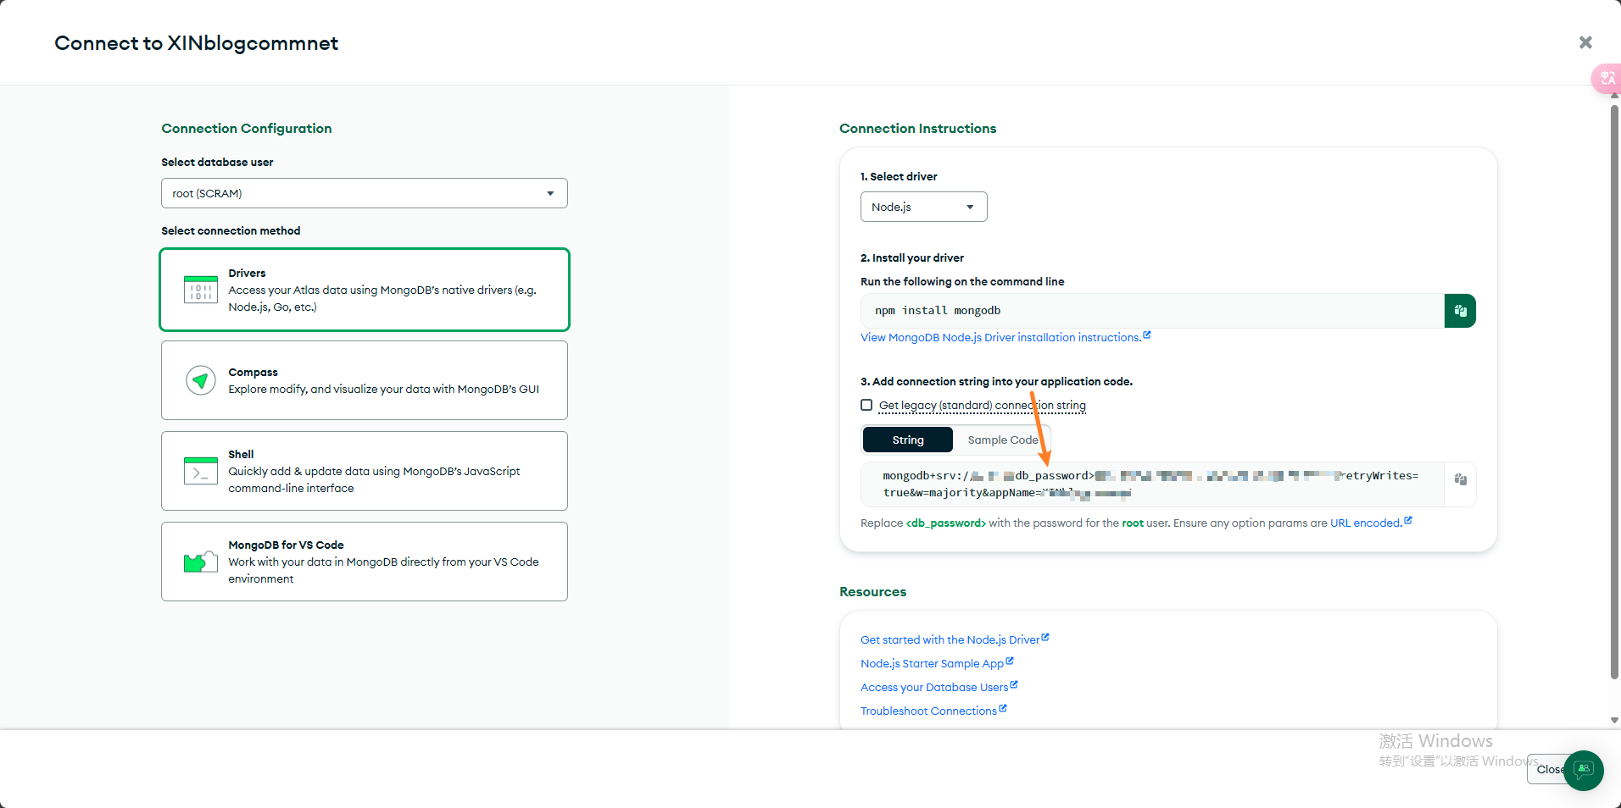Click the scrollbar down arrow
Image resolution: width=1621 pixels, height=808 pixels.
[1614, 720]
